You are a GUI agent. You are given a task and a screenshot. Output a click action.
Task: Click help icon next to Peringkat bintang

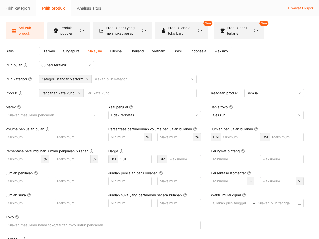[243, 151]
